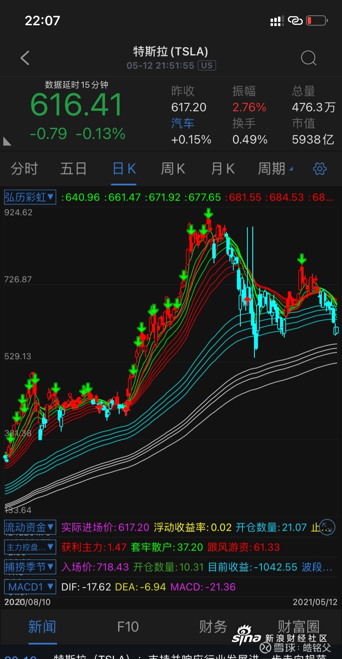
Task: Expand the 周期 period dropdown
Action: pos(275,169)
